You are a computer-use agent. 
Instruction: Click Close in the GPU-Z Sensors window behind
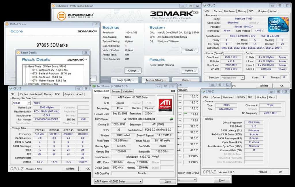[222, 180]
